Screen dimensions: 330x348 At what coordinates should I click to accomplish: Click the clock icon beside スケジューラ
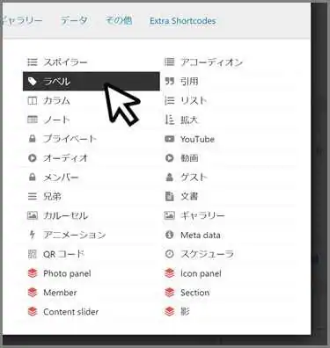click(x=169, y=254)
